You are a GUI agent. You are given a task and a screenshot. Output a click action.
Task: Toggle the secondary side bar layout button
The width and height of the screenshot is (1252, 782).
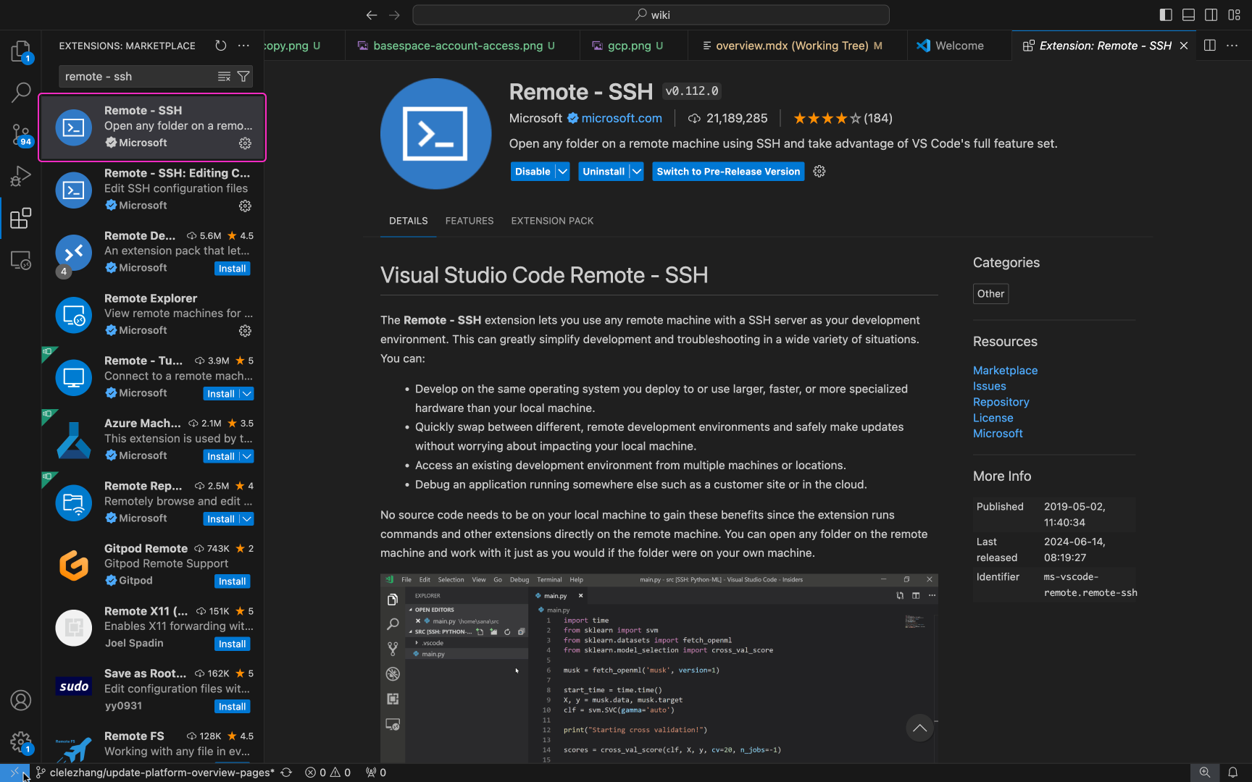(1211, 14)
